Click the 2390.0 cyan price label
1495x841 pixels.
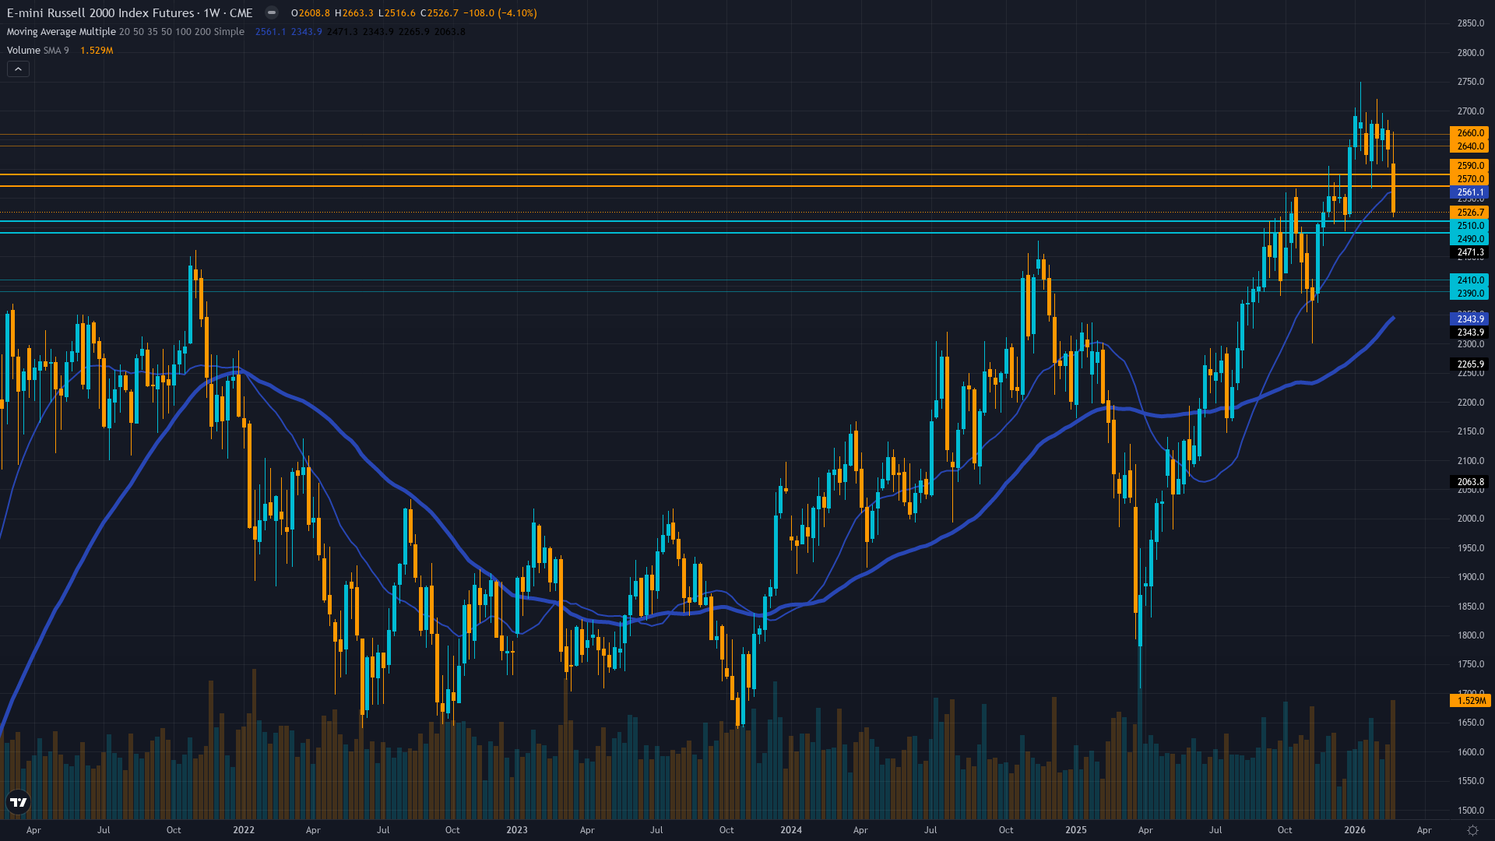pyautogui.click(x=1470, y=294)
